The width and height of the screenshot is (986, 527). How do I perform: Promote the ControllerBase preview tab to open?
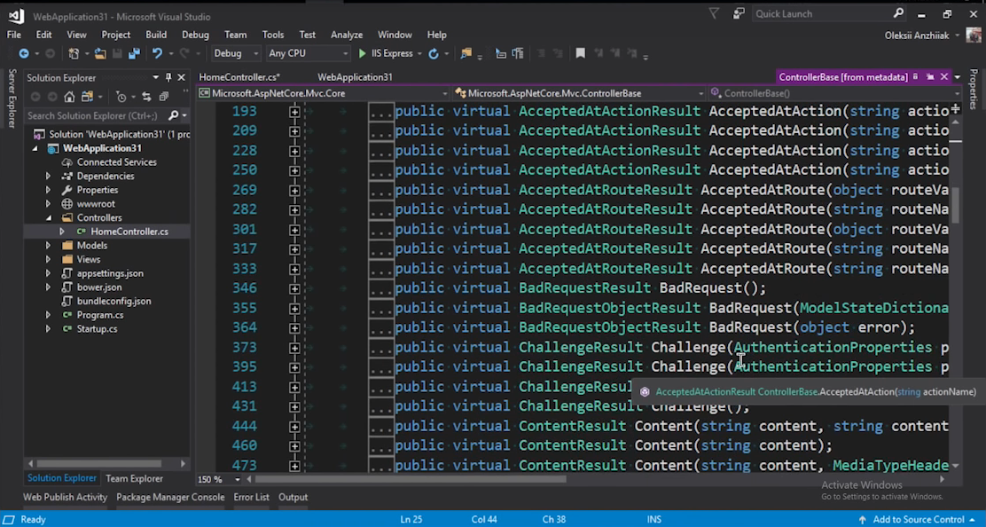pyautogui.click(x=930, y=76)
